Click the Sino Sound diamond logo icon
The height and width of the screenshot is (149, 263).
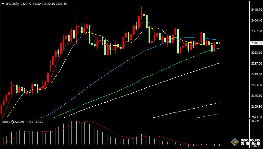coord(234,142)
